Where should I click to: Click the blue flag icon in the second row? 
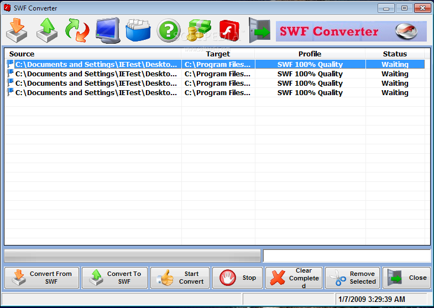11,74
